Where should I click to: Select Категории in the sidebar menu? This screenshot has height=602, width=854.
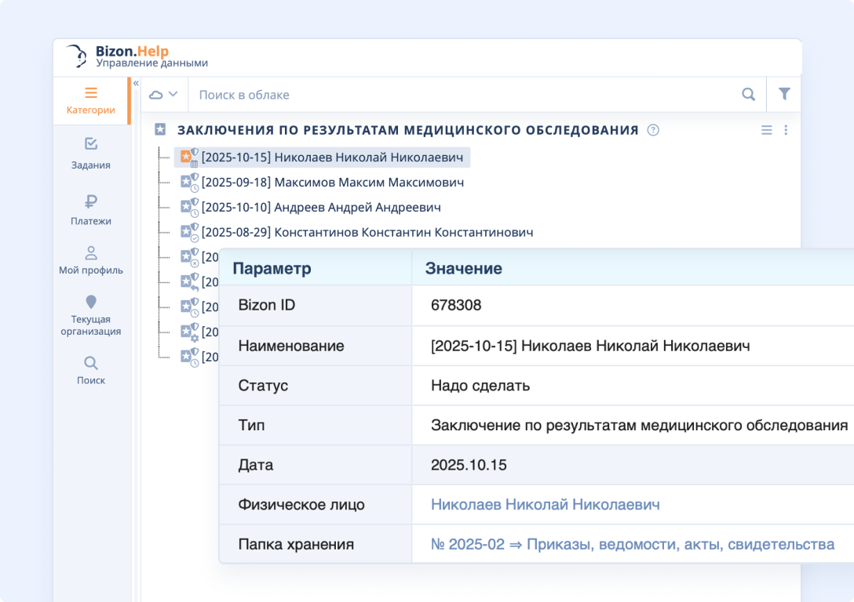point(91,100)
